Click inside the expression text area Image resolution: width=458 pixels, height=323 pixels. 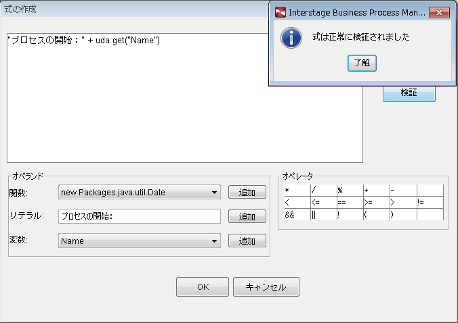pos(185,98)
